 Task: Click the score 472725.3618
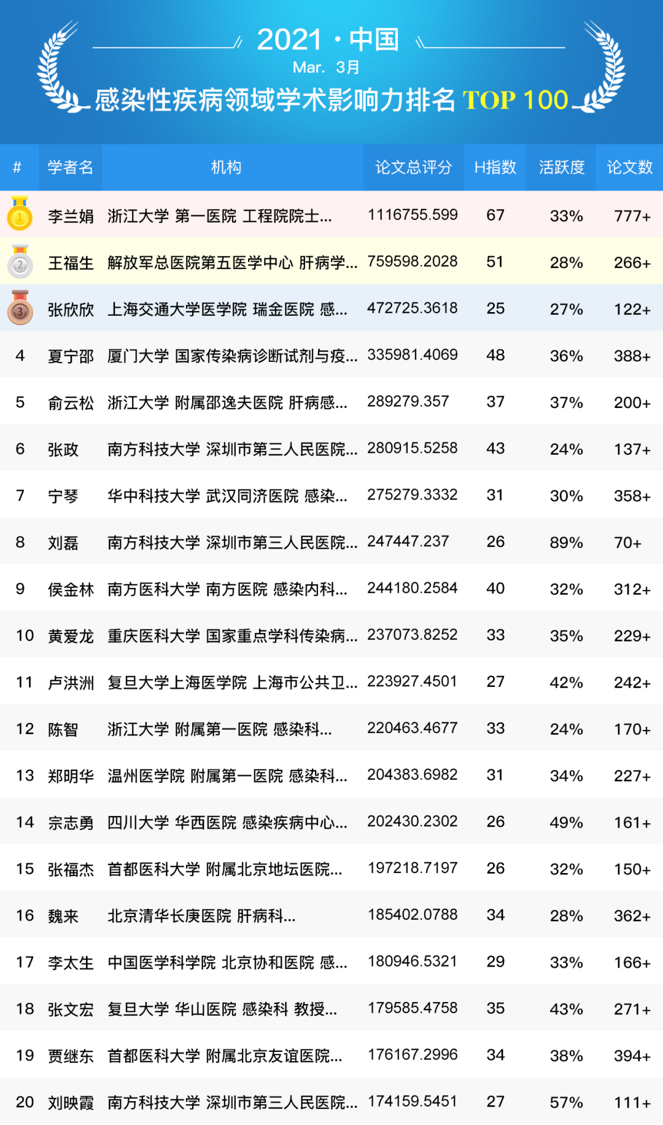[413, 308]
